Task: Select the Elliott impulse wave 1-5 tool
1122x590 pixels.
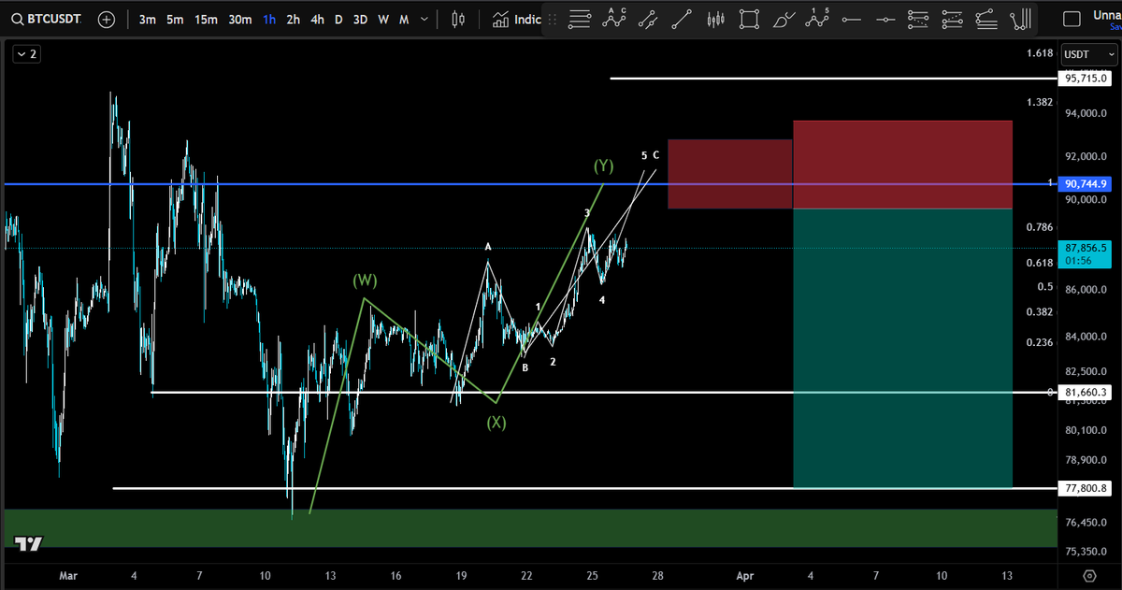Action: (x=818, y=18)
